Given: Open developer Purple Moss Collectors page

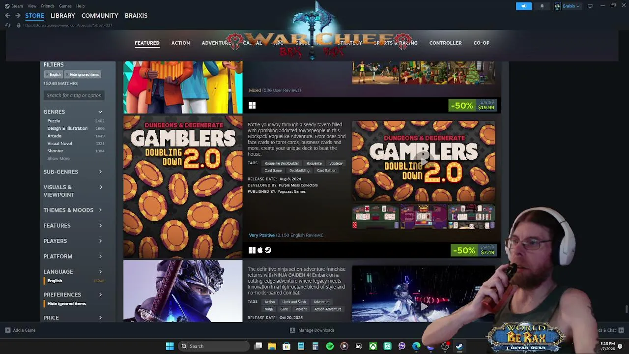Looking at the screenshot, I should 298,185.
